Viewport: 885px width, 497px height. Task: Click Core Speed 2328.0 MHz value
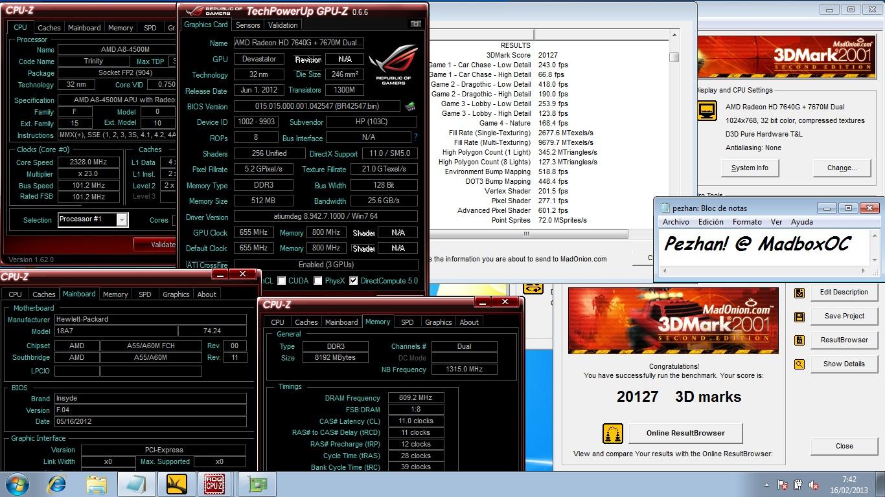(90, 162)
